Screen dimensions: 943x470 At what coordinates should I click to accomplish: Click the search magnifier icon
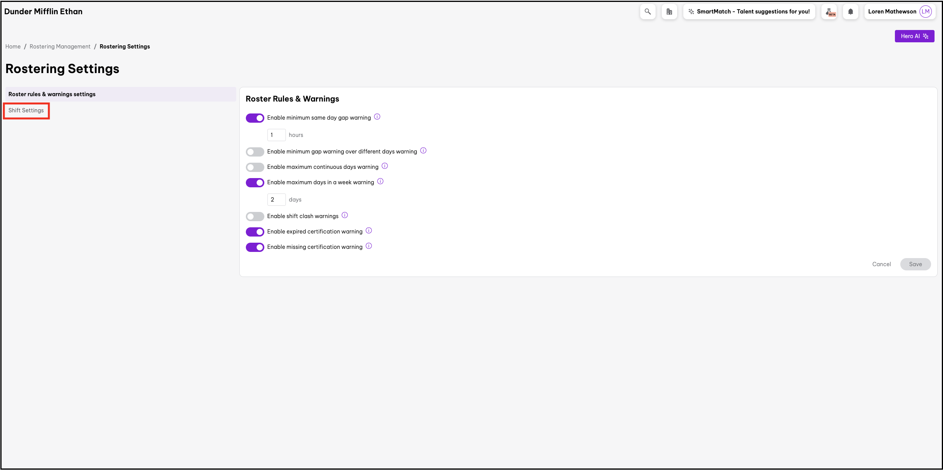(648, 12)
